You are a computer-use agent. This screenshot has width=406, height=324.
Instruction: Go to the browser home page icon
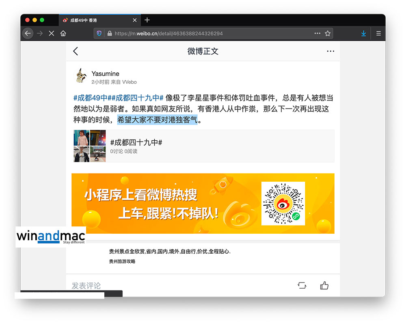(63, 33)
